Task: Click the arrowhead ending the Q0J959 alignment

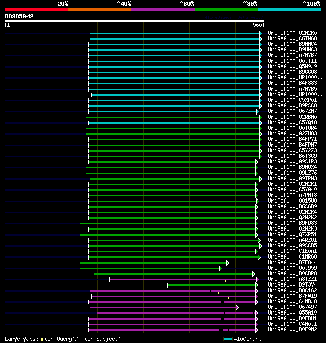Action: [221, 268]
